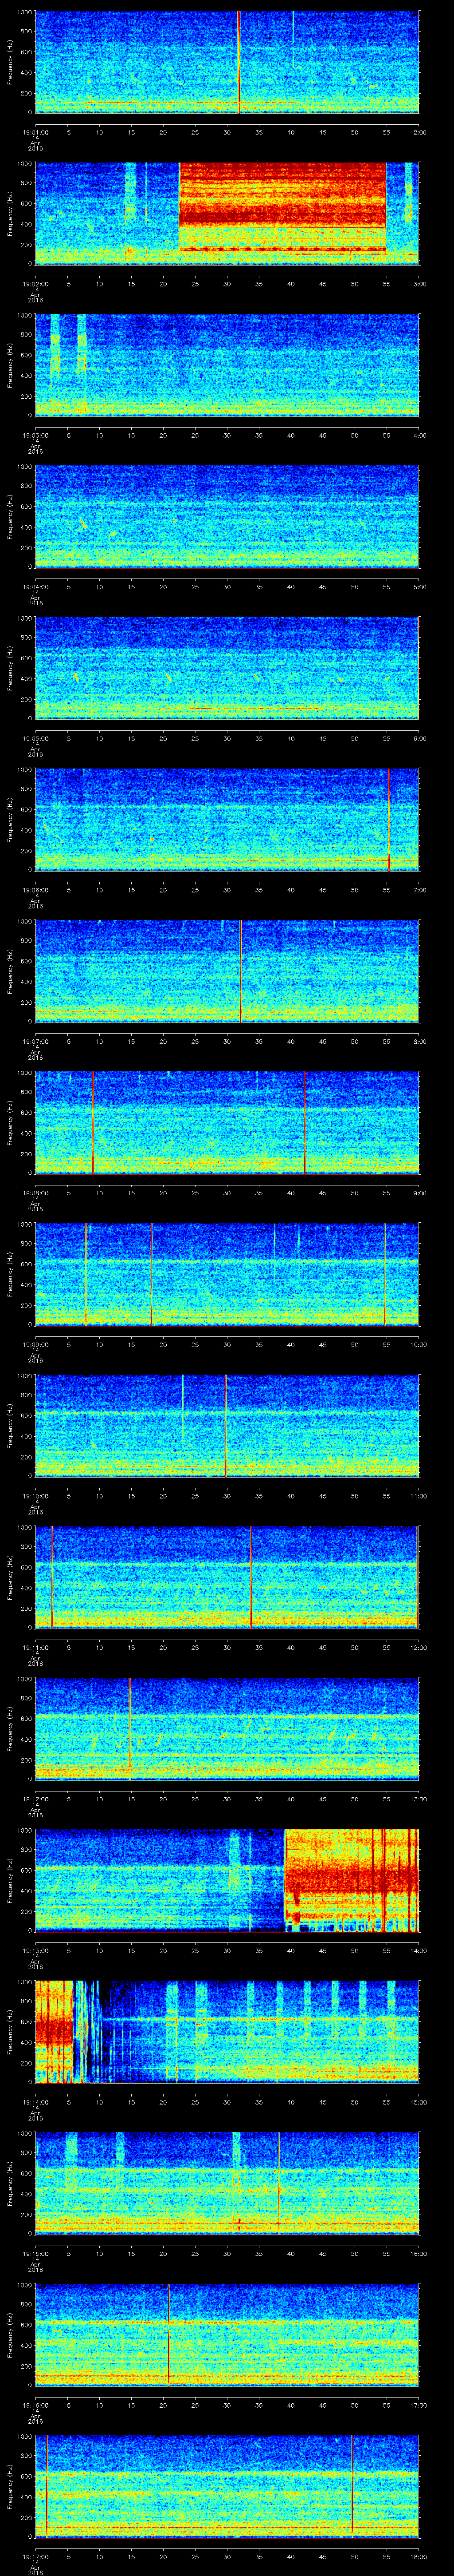Image resolution: width=454 pixels, height=2576 pixels.
Task: Click the spectrogram panel starting at 19:04:00
Action: click(227, 516)
